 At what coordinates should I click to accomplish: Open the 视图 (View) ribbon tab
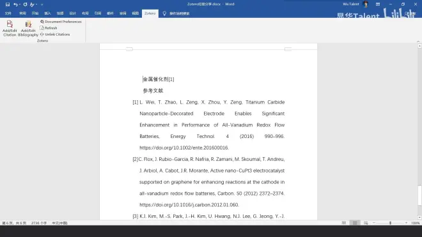(135, 13)
